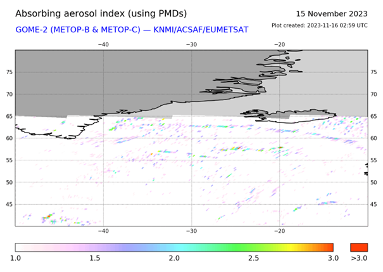This screenshot has height=272, width=383.
Task: Click the bottom axis "−40" longitude label
Action: point(103,232)
